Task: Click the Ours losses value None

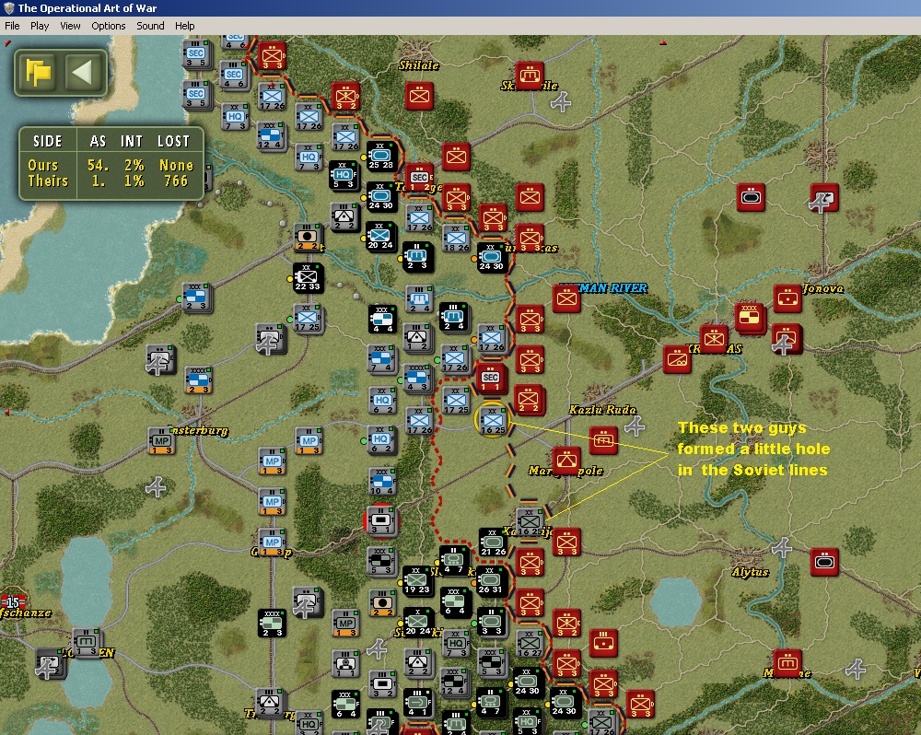Action: (x=176, y=166)
